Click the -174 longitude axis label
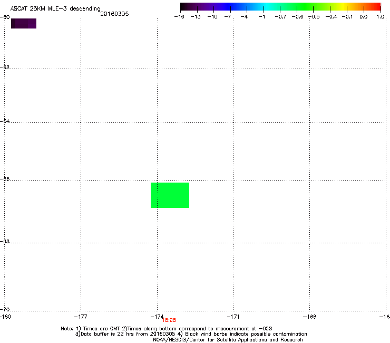 (x=157, y=317)
